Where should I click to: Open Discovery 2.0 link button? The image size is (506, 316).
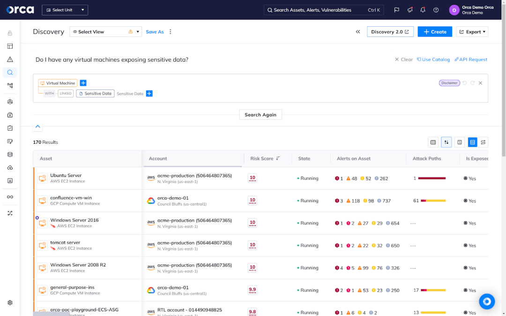point(390,32)
